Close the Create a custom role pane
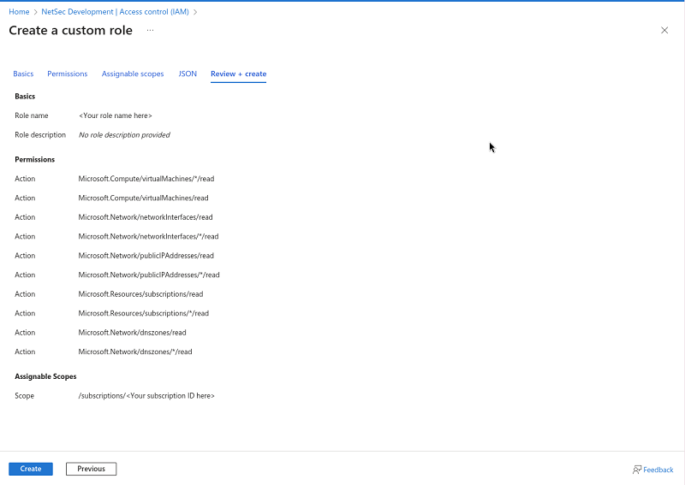Viewport: 685px width, 485px height. click(664, 30)
